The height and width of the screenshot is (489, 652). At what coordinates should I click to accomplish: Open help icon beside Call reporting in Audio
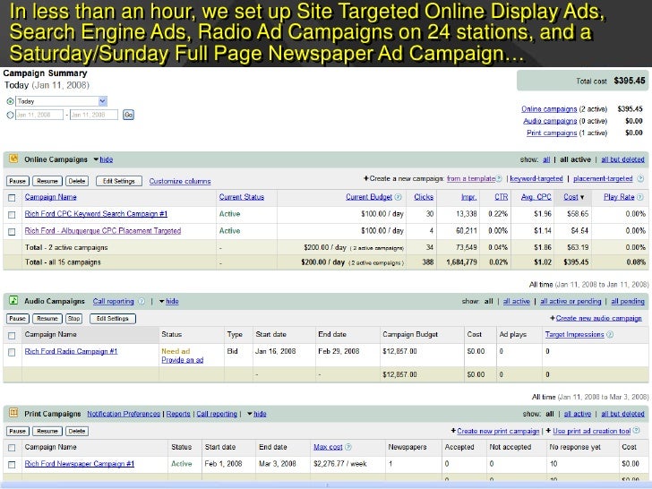pyautogui.click(x=142, y=301)
